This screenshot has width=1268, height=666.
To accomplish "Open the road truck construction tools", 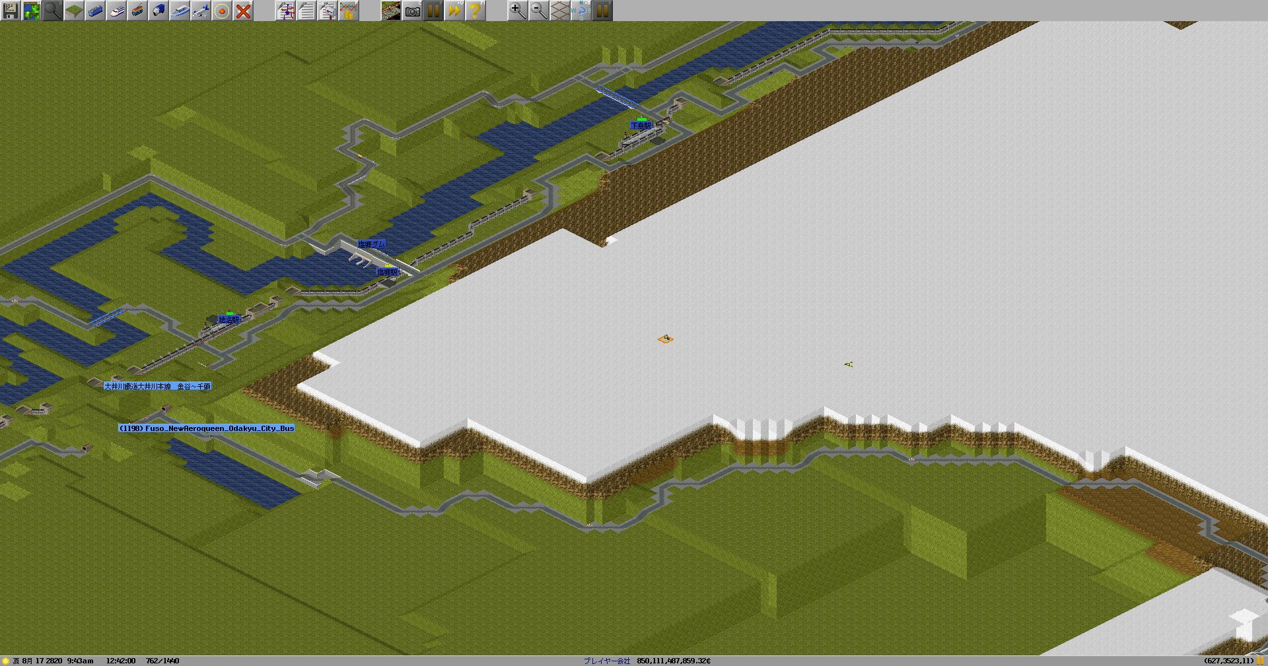I will [158, 11].
